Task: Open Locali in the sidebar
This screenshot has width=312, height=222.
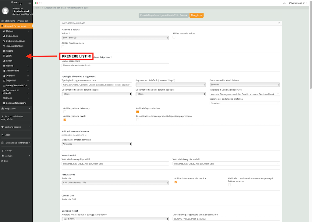Action: click(x=7, y=135)
